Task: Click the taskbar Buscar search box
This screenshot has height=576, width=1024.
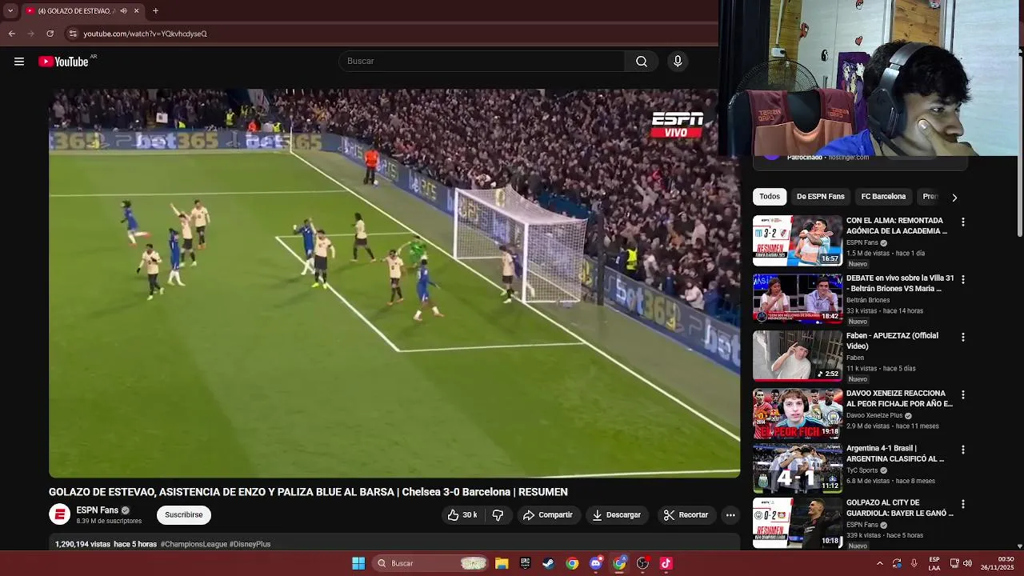Action: 430,563
